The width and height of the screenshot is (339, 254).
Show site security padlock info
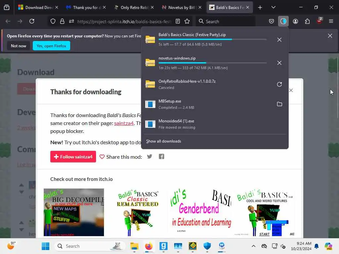(62, 21)
